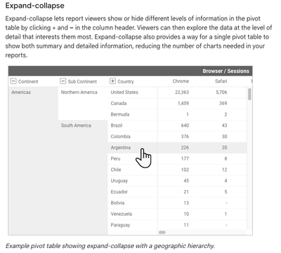This screenshot has height=253, width=281.
Task: Click the horizontal scrollbar thumb
Action: click(162, 232)
